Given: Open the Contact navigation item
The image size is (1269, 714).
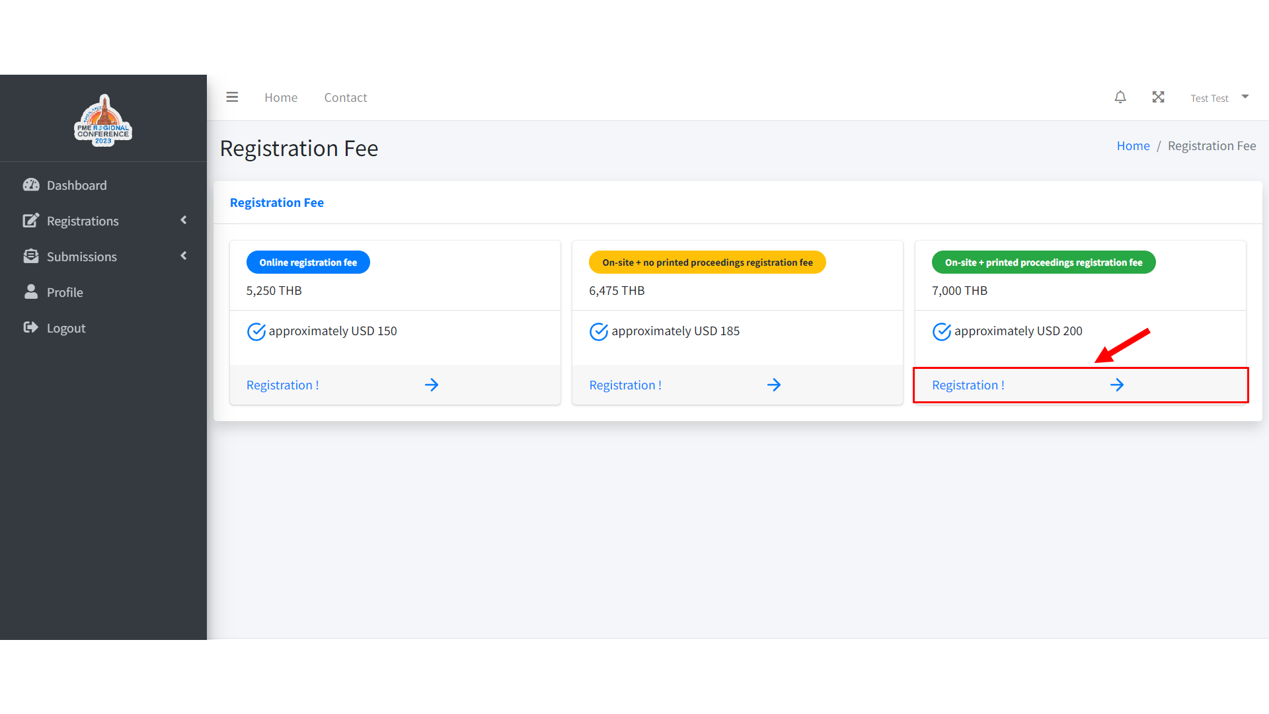Looking at the screenshot, I should coord(345,97).
